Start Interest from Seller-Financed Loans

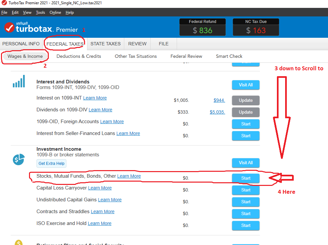(246, 136)
